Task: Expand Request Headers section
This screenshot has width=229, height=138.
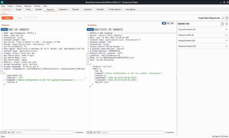Action: tap(203, 41)
